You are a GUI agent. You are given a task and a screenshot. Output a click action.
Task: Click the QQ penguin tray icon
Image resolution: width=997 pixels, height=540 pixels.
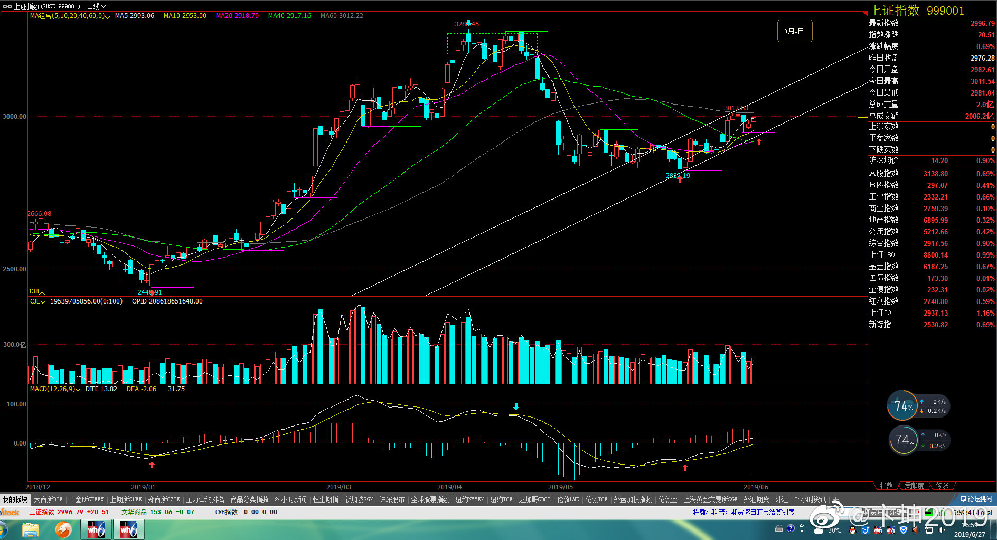853,529
